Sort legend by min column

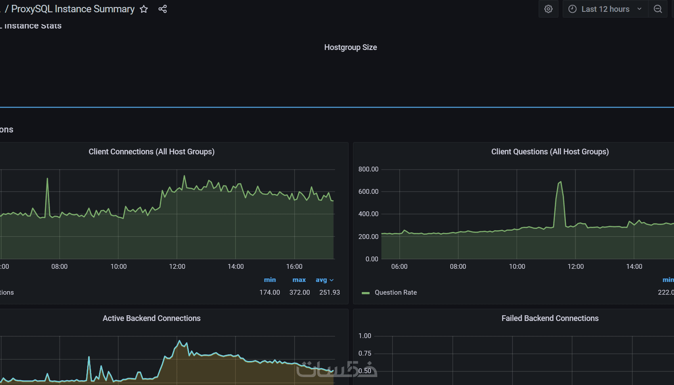270,280
